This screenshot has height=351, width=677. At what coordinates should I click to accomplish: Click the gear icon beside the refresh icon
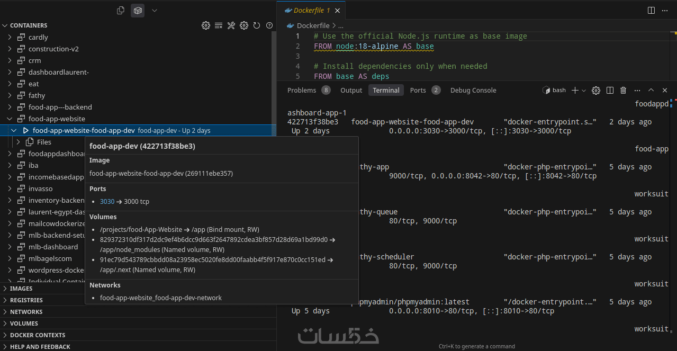244,25
